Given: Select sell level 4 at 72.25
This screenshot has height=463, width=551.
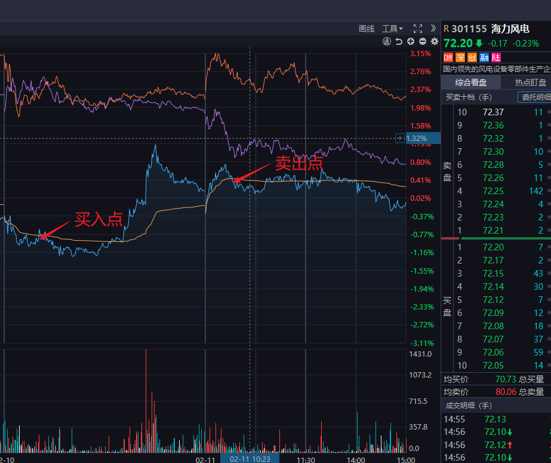Looking at the screenshot, I should (x=493, y=191).
